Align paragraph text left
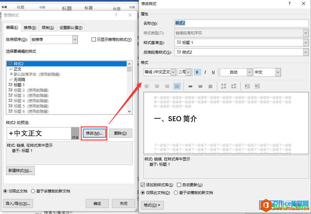 [147, 86]
